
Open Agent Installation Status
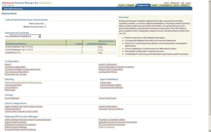111,85
